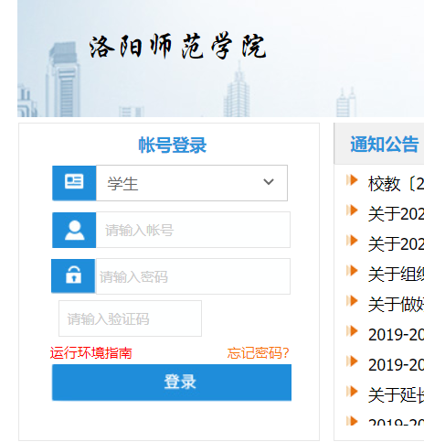Expand the chevron arrow in the 学生 selector
This screenshot has width=424, height=442.
269,182
